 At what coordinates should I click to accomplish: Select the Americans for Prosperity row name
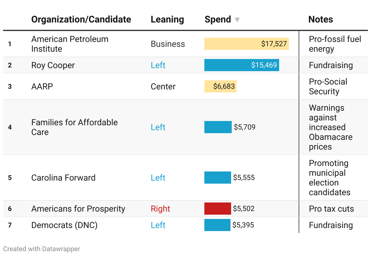tap(78, 209)
